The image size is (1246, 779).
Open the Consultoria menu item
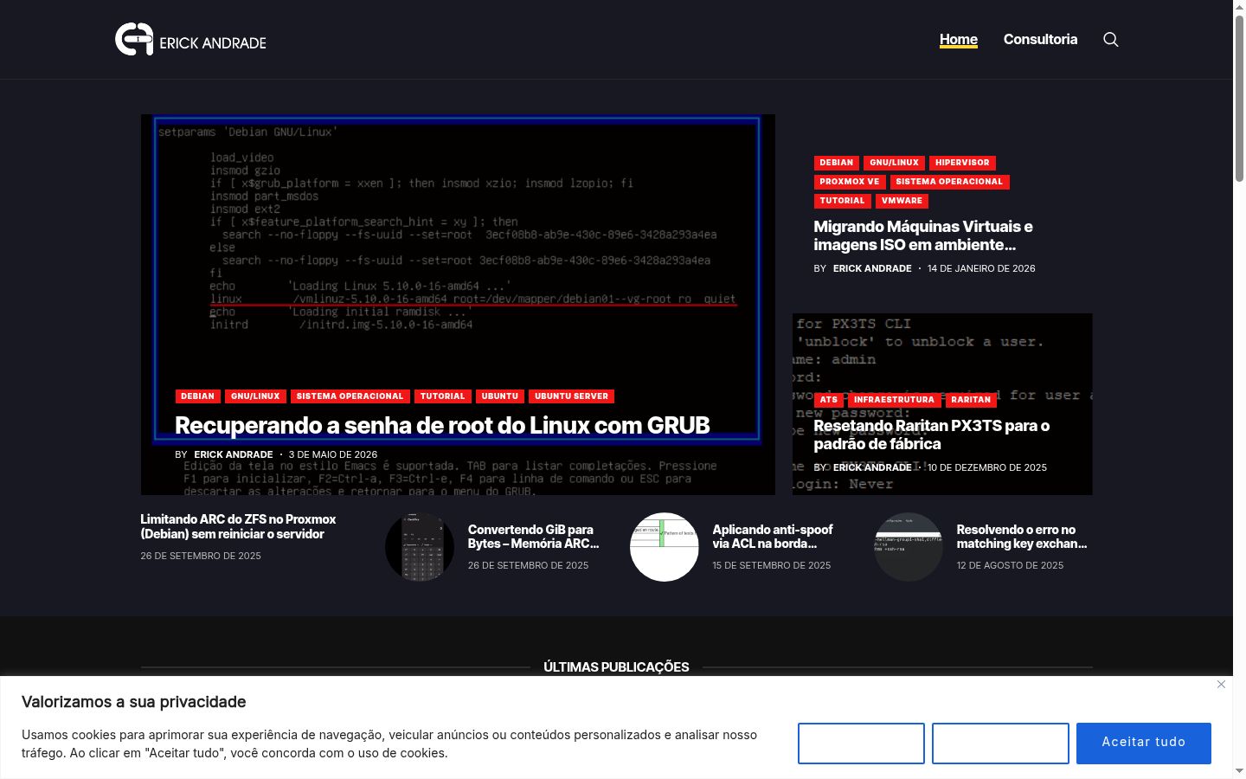[1040, 40]
